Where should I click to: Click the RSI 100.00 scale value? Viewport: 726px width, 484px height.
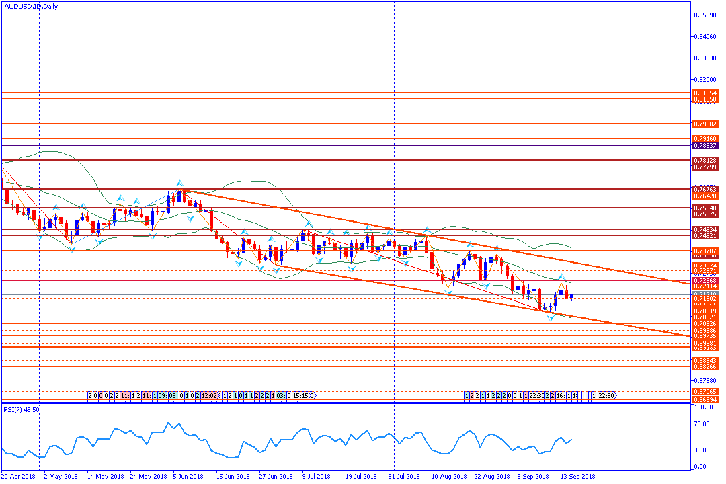704,407
